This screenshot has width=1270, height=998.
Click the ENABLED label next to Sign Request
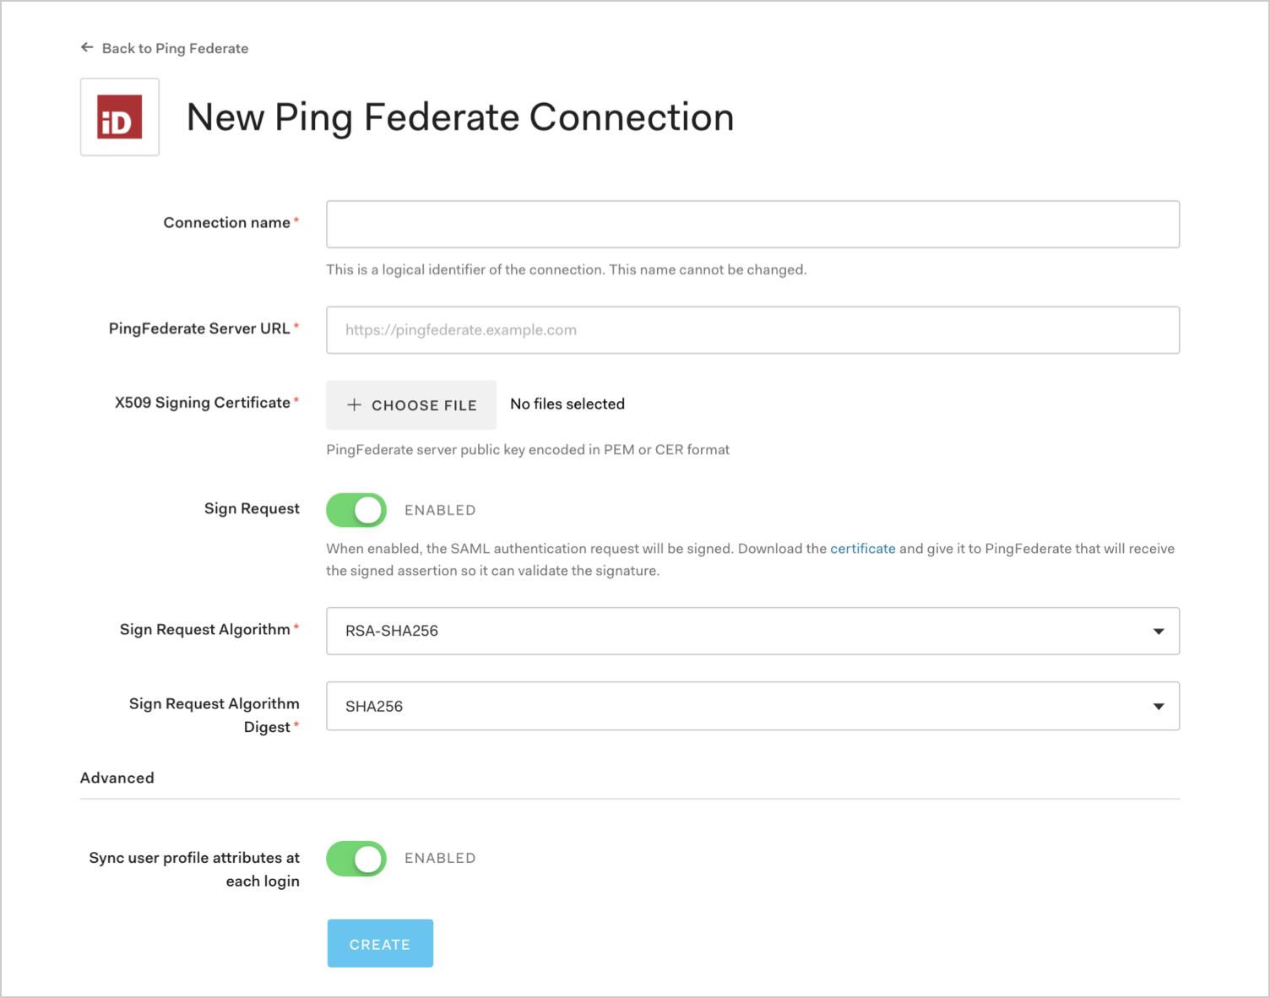[x=439, y=509]
